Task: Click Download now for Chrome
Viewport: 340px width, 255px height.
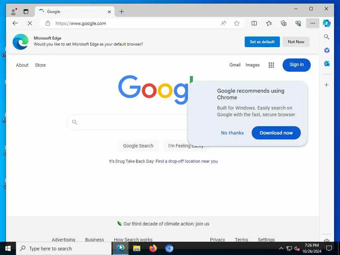Action: click(276, 133)
